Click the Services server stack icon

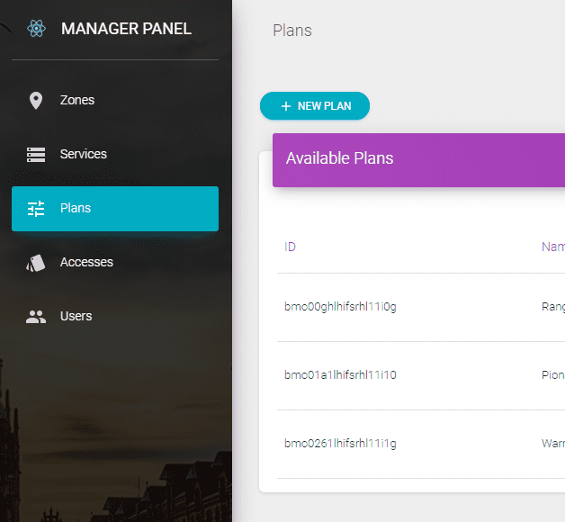pos(36,155)
